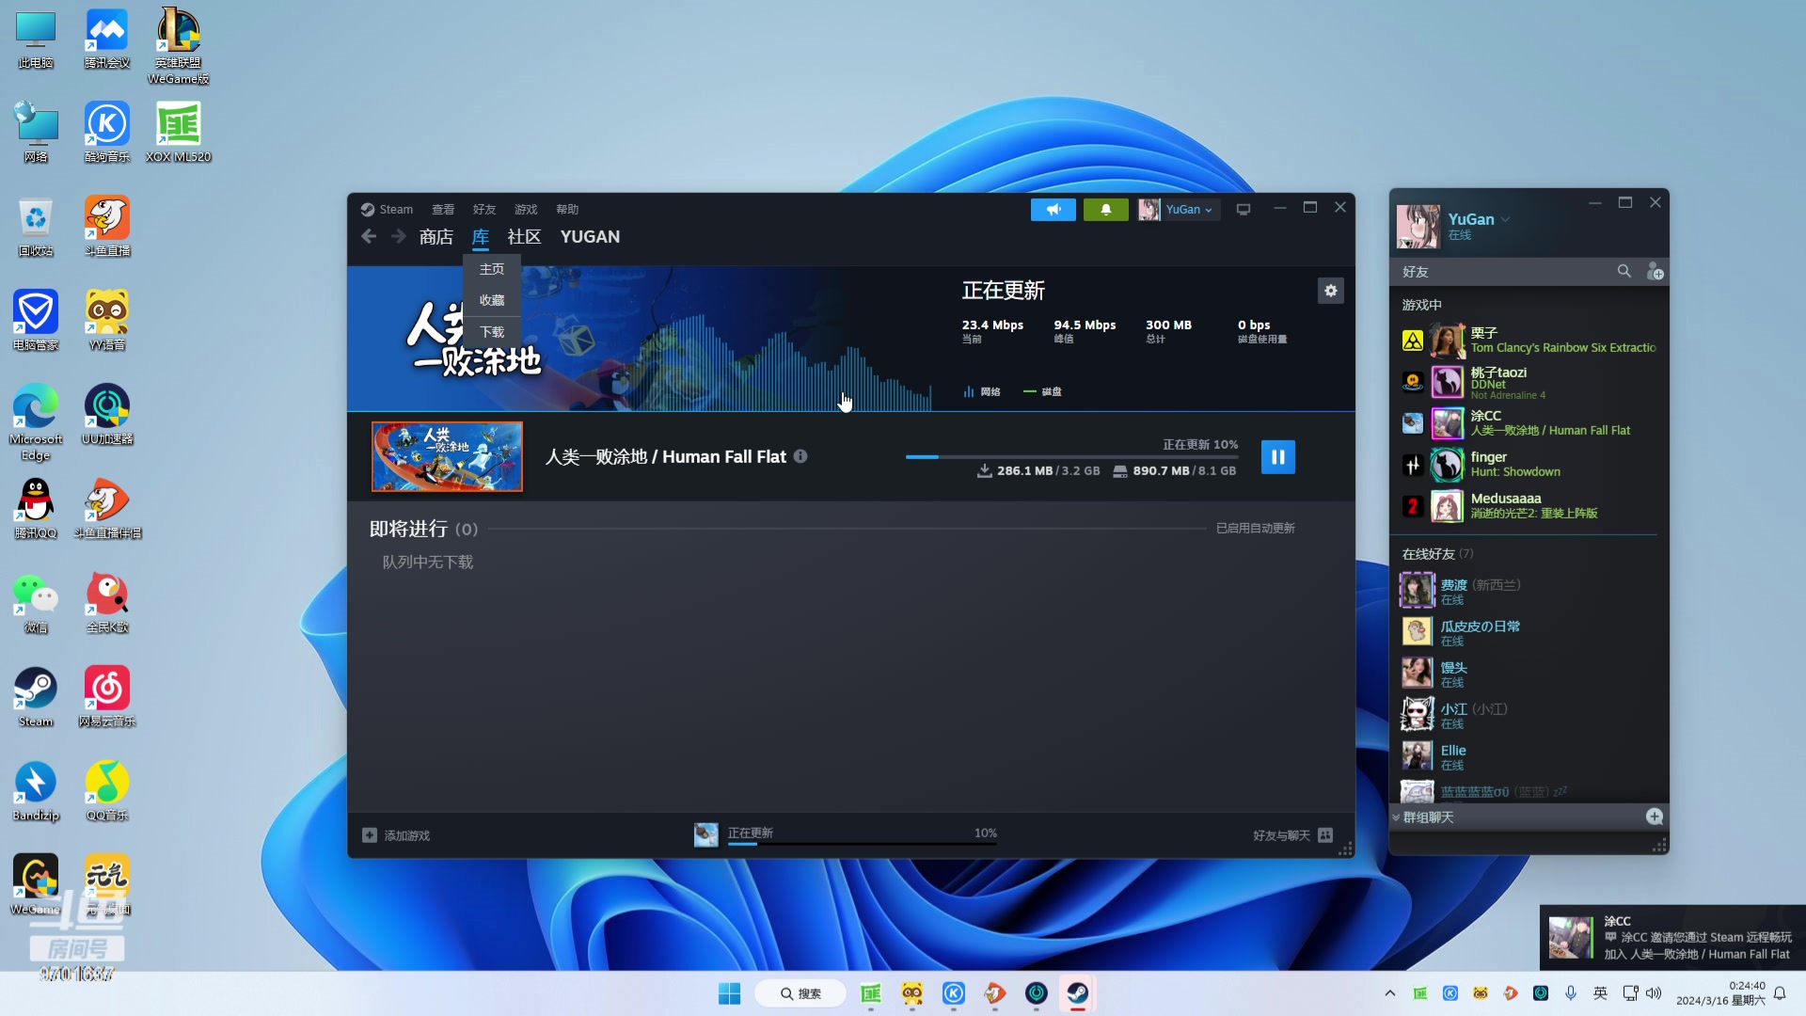Create new group chat plus icon
This screenshot has height=1016, width=1806.
coord(1655,817)
